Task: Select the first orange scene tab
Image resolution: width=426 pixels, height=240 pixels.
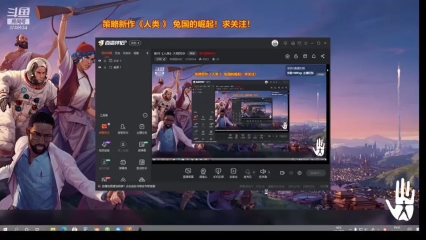Action: (x=107, y=53)
